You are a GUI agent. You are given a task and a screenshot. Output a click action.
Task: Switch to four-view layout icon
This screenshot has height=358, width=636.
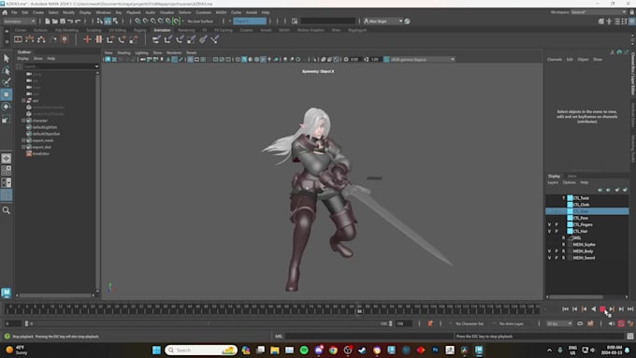(x=7, y=171)
